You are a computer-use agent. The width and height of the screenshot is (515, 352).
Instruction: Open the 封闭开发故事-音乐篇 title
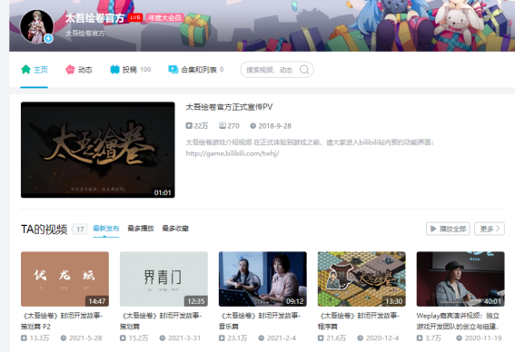[x=260, y=321]
